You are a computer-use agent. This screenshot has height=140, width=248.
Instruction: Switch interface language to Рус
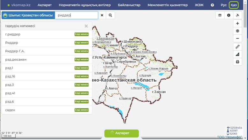pyautogui.click(x=223, y=5)
